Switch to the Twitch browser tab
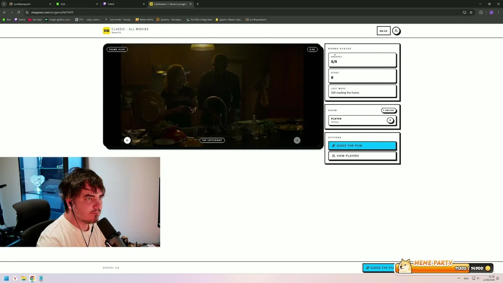The height and width of the screenshot is (283, 503). pos(123,4)
